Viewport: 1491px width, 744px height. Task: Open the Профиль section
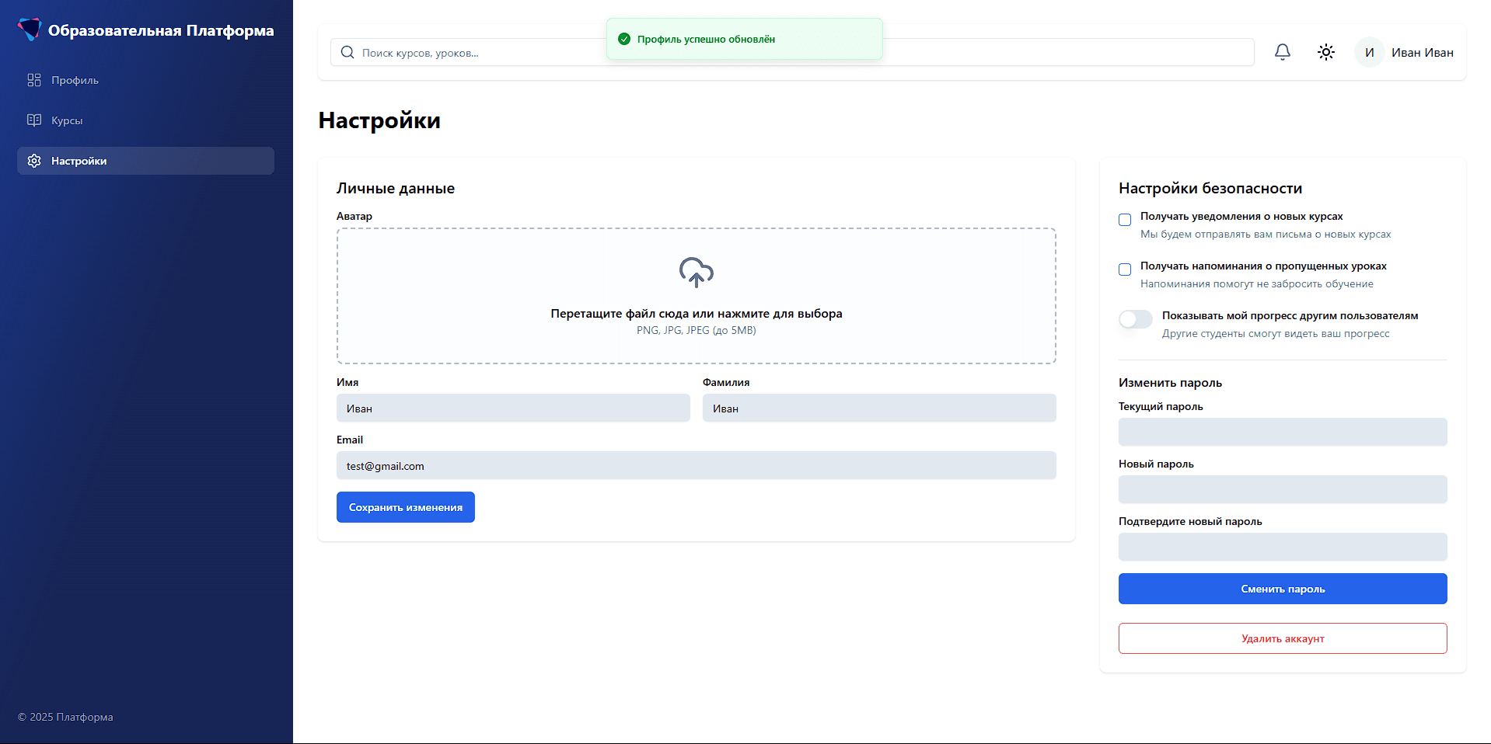click(x=75, y=80)
